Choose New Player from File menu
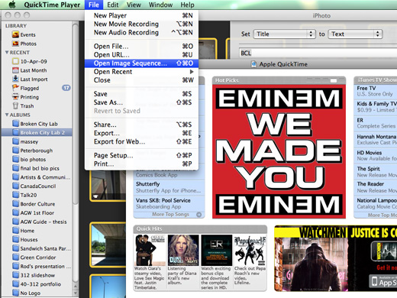 point(141,15)
